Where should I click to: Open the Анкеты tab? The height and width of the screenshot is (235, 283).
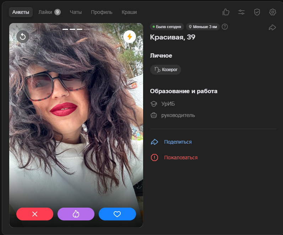21,12
